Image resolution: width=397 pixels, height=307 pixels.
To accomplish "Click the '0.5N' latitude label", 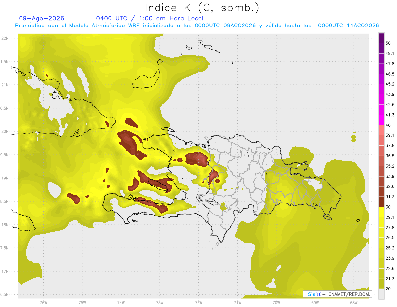I will coord(5,108).
